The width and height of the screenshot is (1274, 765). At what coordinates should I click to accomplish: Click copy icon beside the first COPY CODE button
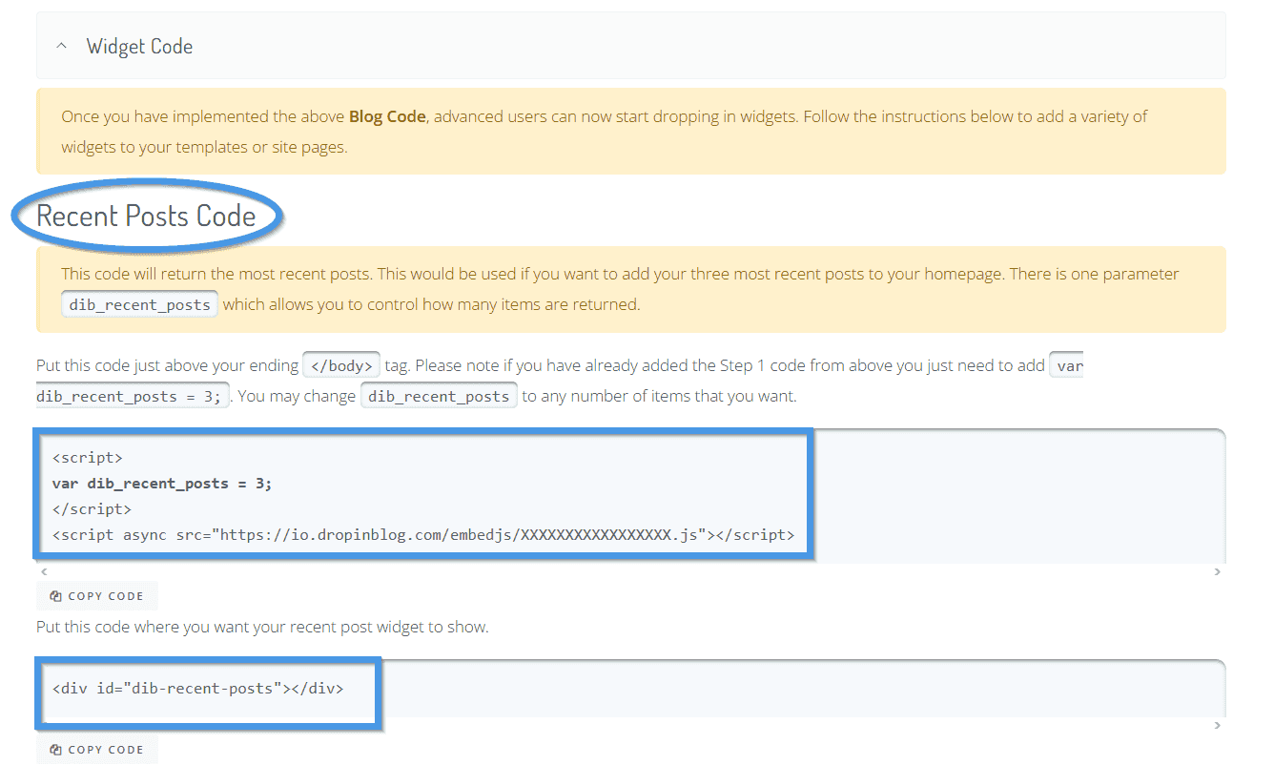pyautogui.click(x=55, y=596)
